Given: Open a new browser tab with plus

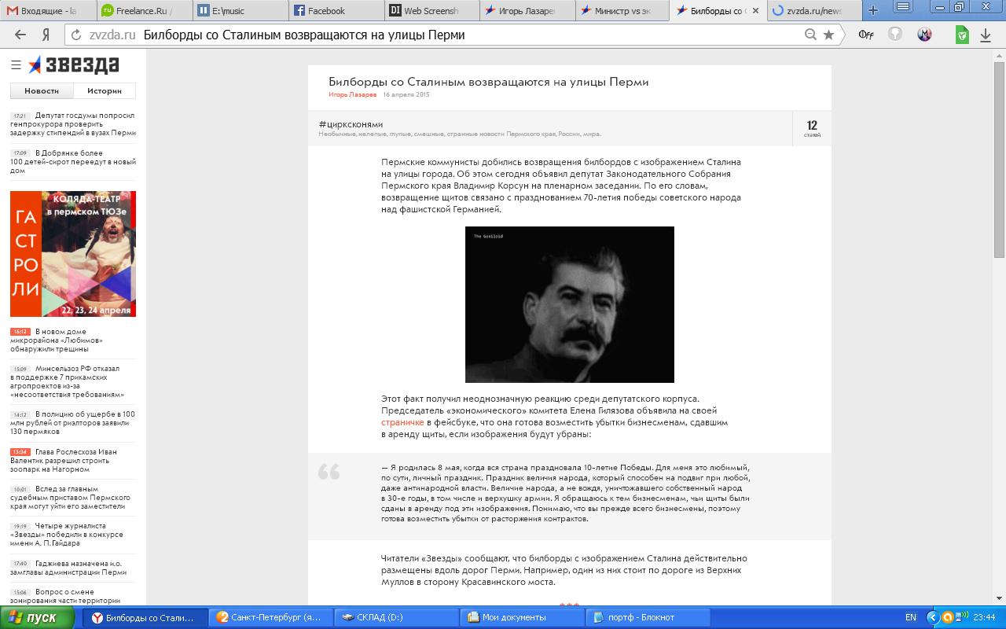Looking at the screenshot, I should (872, 11).
